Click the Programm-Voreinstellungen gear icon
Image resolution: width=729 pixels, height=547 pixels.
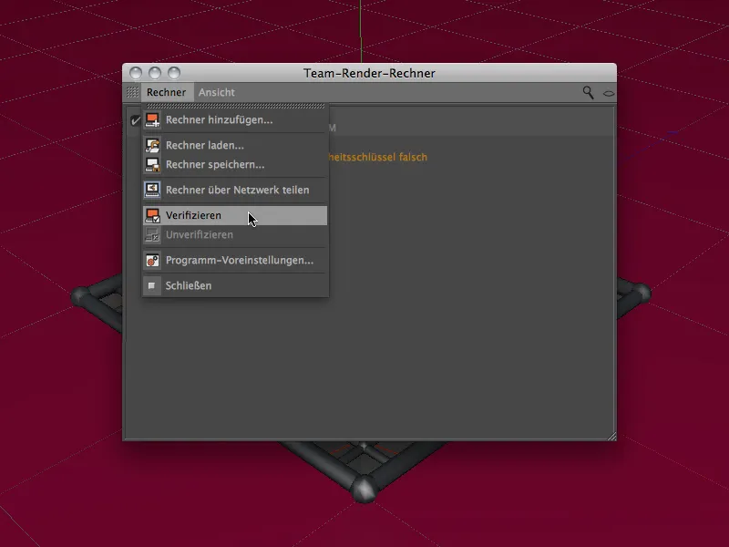click(152, 260)
